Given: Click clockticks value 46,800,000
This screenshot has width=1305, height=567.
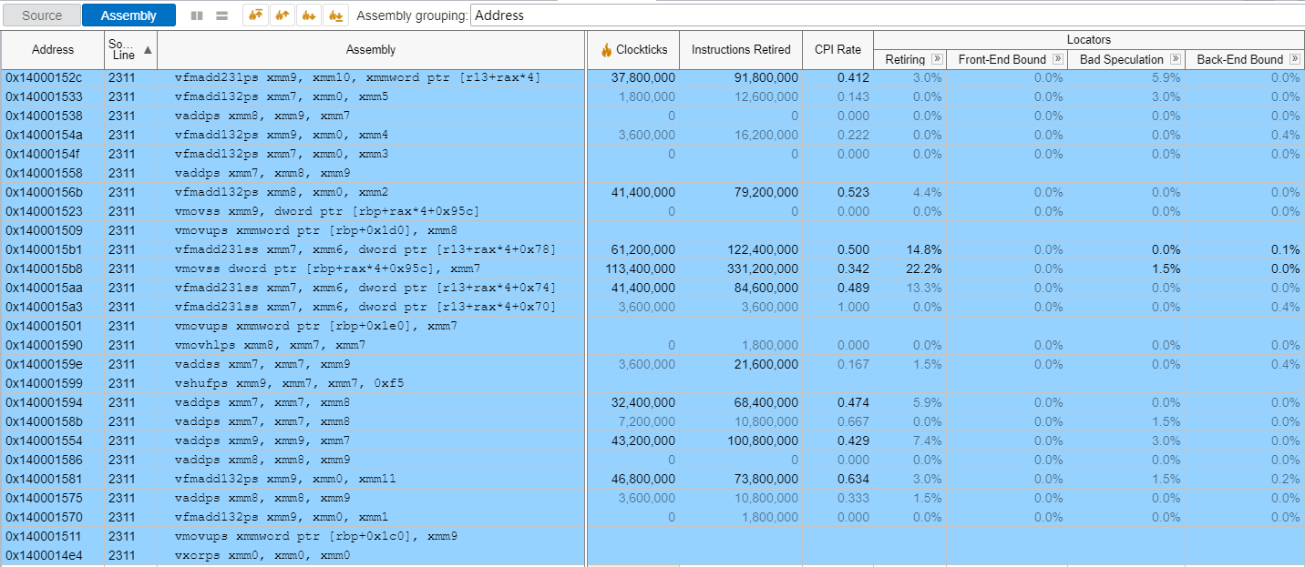Looking at the screenshot, I should 643,480.
